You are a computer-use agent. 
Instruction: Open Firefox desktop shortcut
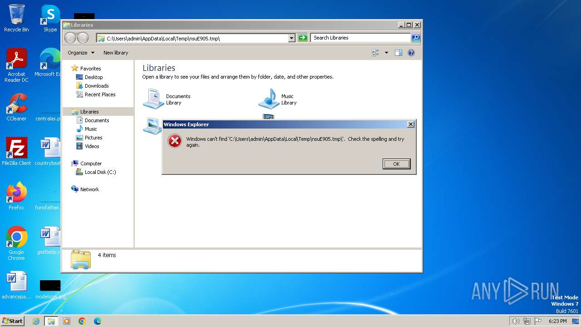click(x=16, y=196)
